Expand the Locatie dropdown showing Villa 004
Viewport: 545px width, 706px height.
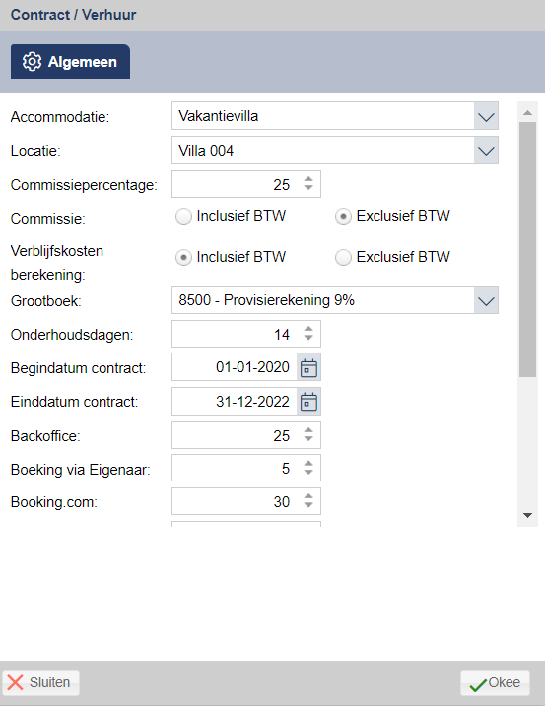[x=486, y=151]
